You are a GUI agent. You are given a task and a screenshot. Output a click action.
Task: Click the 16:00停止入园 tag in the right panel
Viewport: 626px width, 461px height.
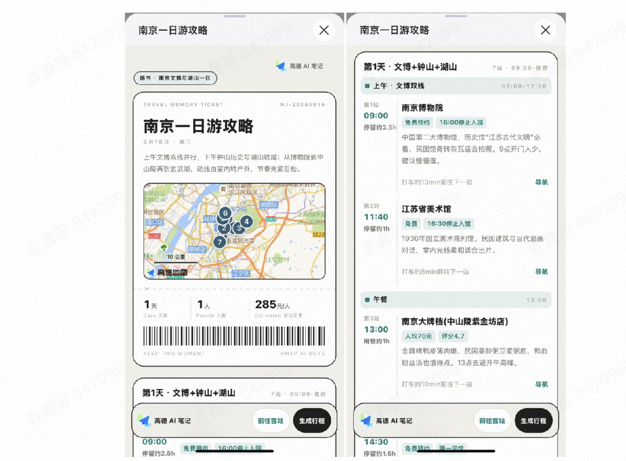pos(461,122)
